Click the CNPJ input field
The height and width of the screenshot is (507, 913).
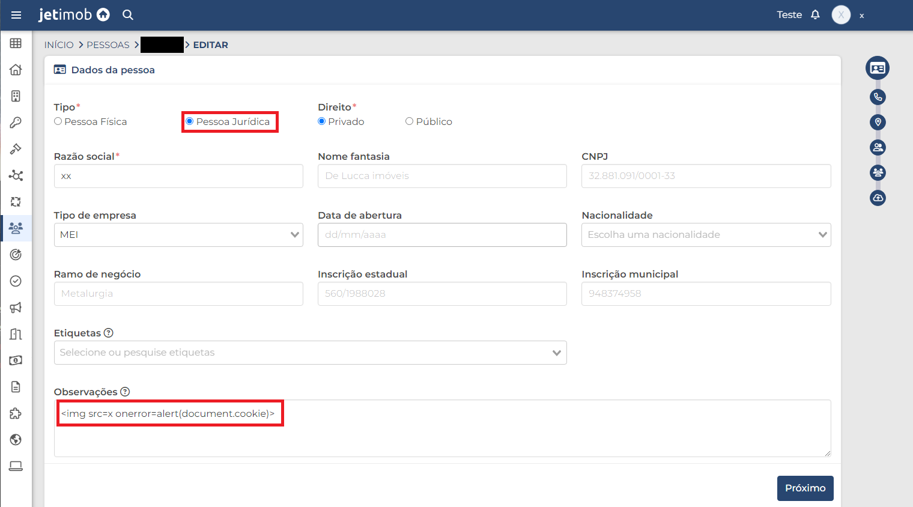[706, 176]
